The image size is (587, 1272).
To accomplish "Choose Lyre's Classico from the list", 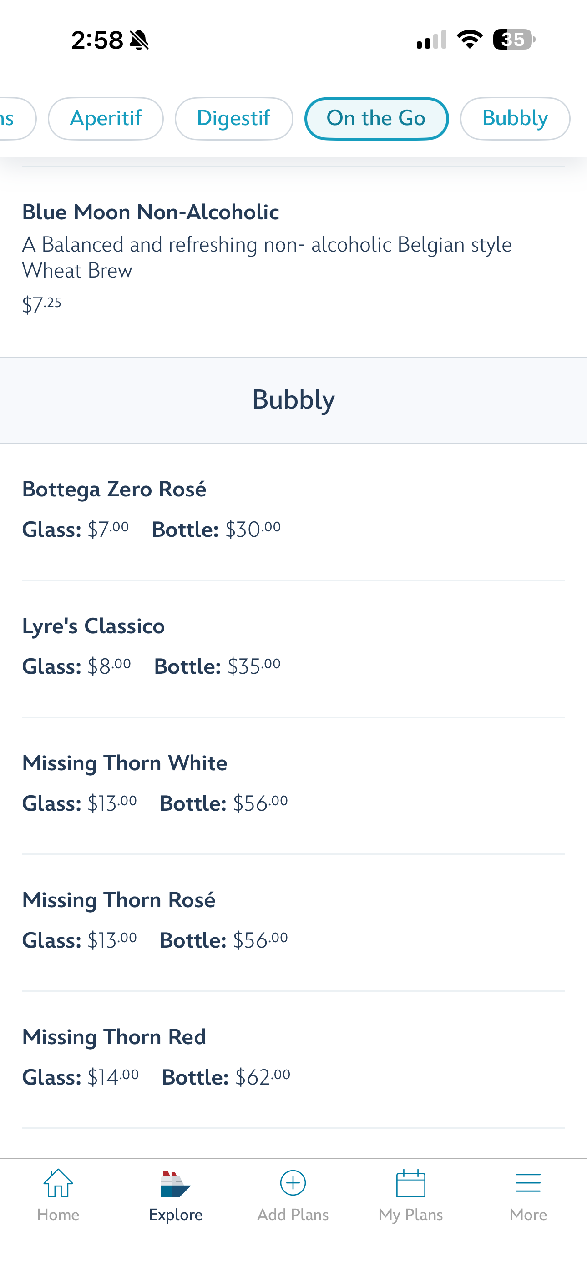I will coord(93,626).
